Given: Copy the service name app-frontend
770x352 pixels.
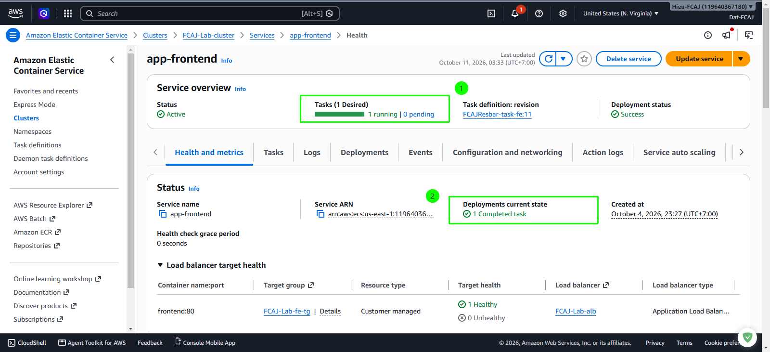Looking at the screenshot, I should click(x=163, y=214).
